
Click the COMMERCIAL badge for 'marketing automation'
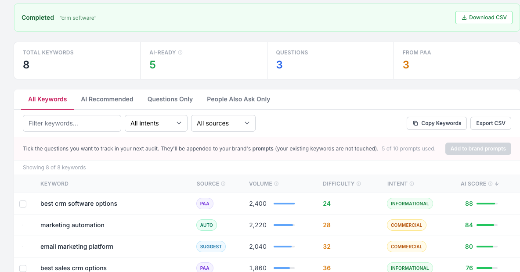point(407,225)
